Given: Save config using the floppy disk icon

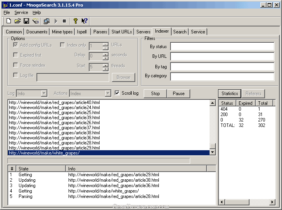Looking at the screenshot, I should [x=26, y=21].
